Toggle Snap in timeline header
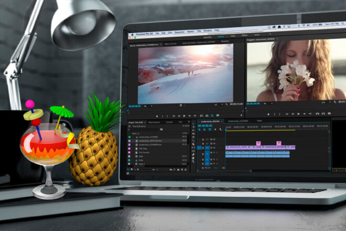The height and width of the screenshot is (231, 346). click(204, 130)
